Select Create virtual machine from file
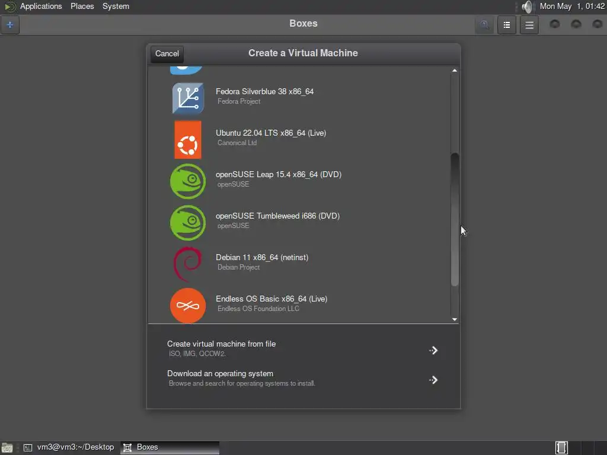The image size is (607, 455). (x=303, y=348)
